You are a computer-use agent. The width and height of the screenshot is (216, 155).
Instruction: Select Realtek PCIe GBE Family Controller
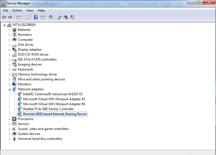(x=49, y=109)
